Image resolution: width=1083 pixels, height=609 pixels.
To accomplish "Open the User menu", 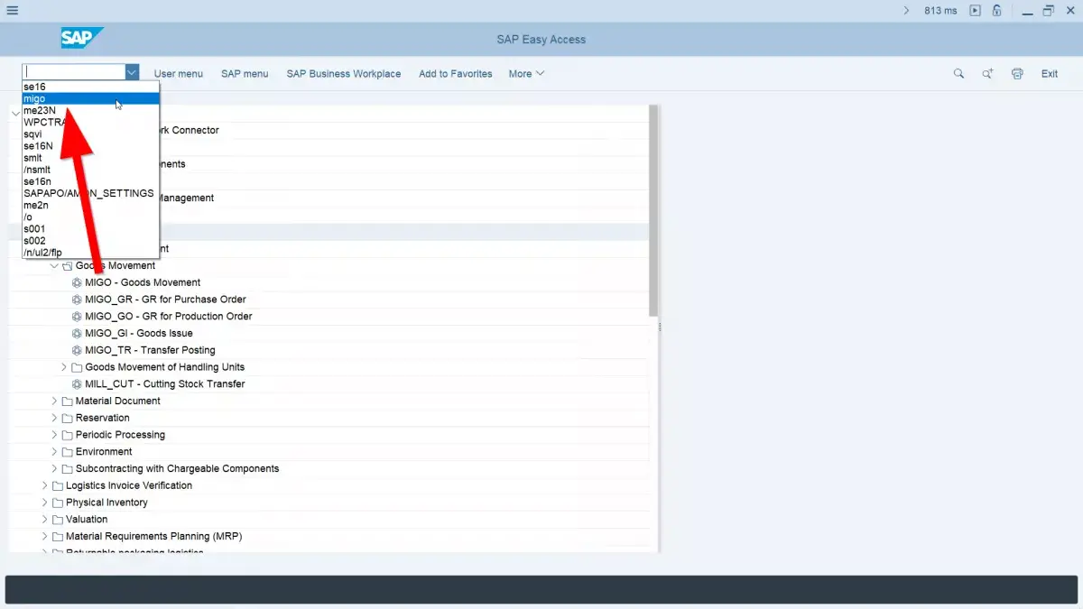I will [179, 74].
